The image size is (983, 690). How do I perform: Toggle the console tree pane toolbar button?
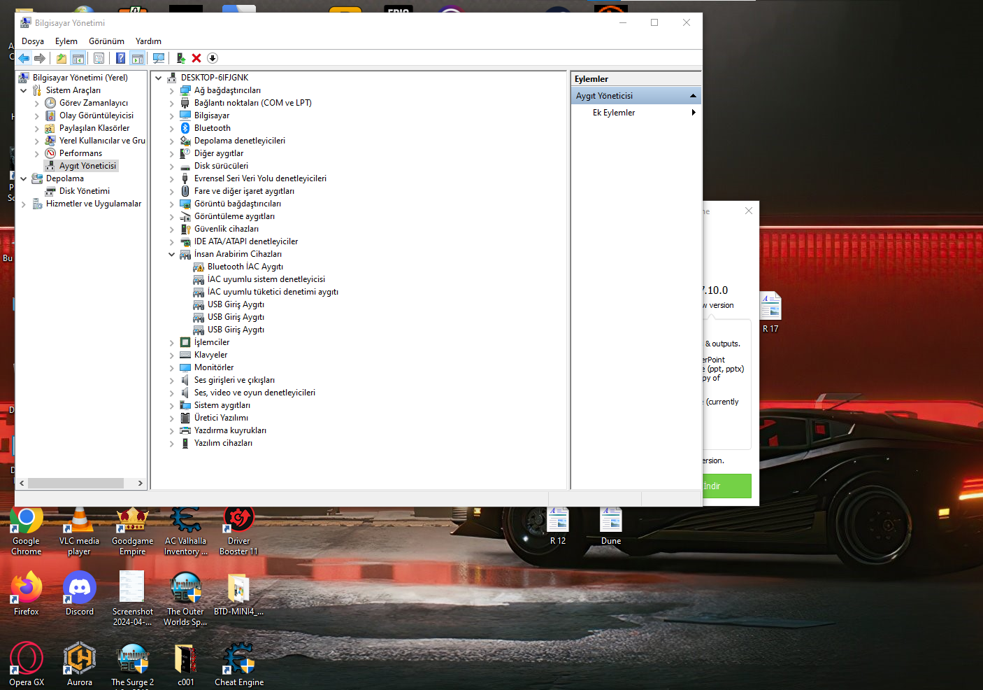(78, 58)
